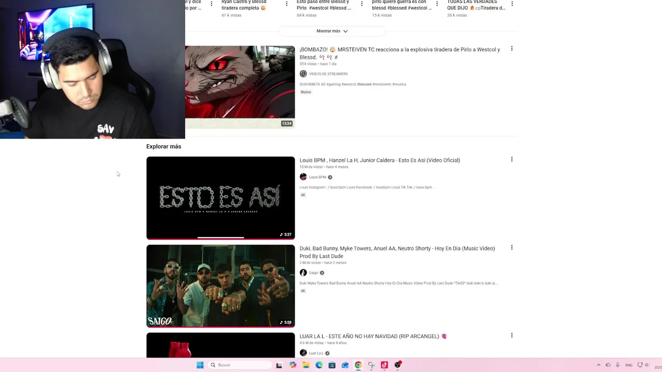This screenshot has height=372, width=662.
Task: Click the Explorar más section heading
Action: tap(163, 147)
